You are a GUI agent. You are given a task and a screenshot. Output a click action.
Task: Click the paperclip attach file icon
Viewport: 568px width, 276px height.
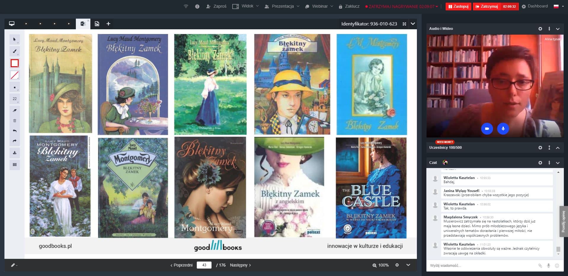tap(540, 266)
